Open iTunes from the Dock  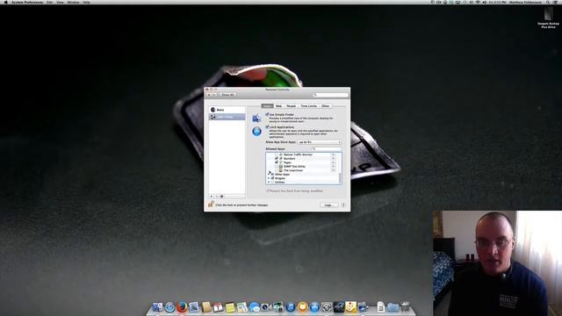(291, 307)
